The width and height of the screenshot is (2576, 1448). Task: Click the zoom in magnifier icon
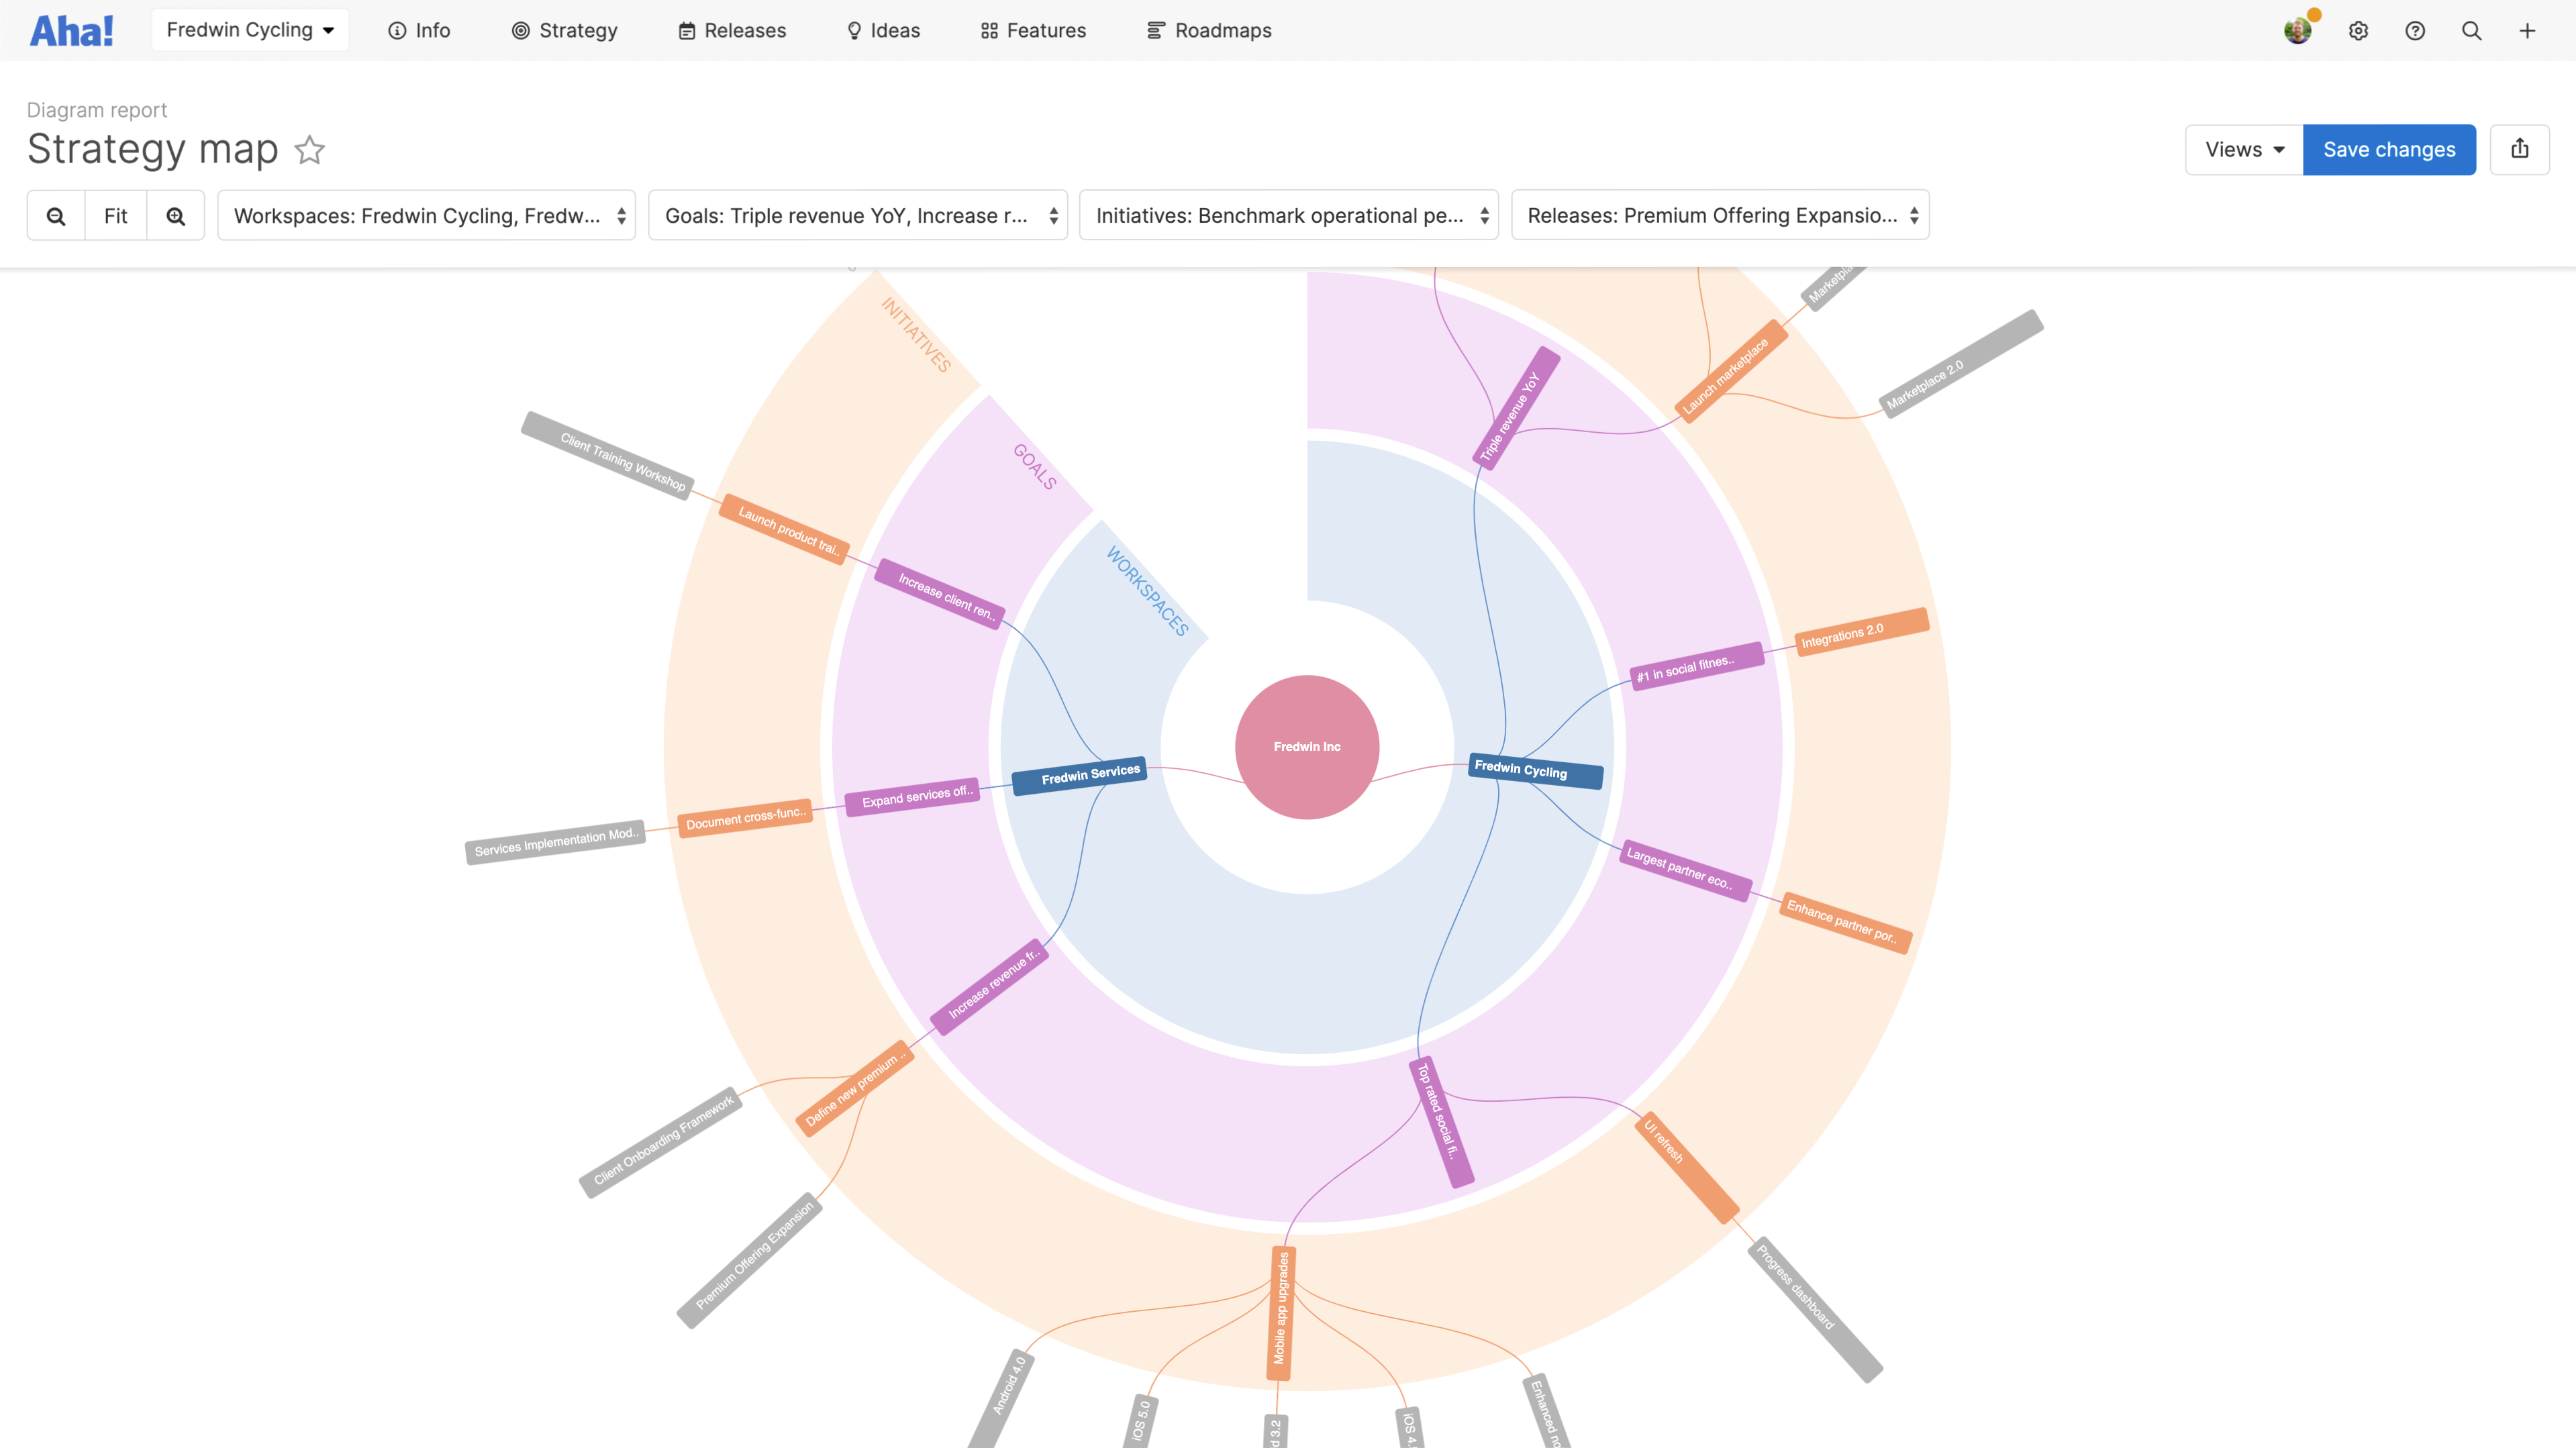pyautogui.click(x=176, y=216)
